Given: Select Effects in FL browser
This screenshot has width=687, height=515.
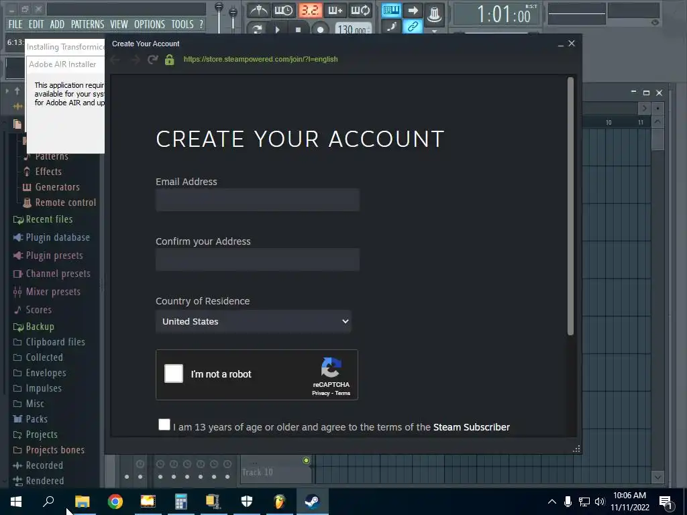Looking at the screenshot, I should pyautogui.click(x=48, y=172).
